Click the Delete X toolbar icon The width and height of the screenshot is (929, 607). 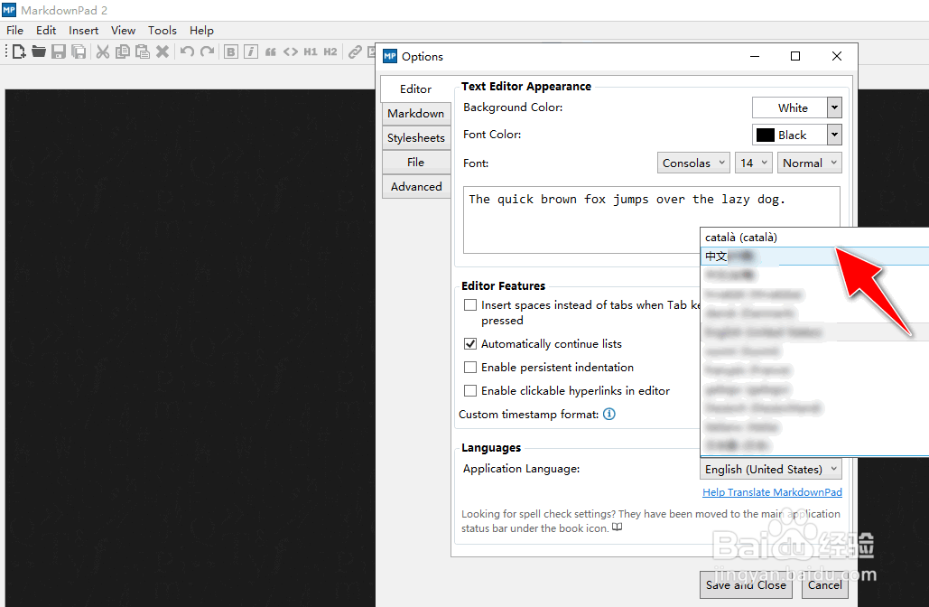point(163,52)
